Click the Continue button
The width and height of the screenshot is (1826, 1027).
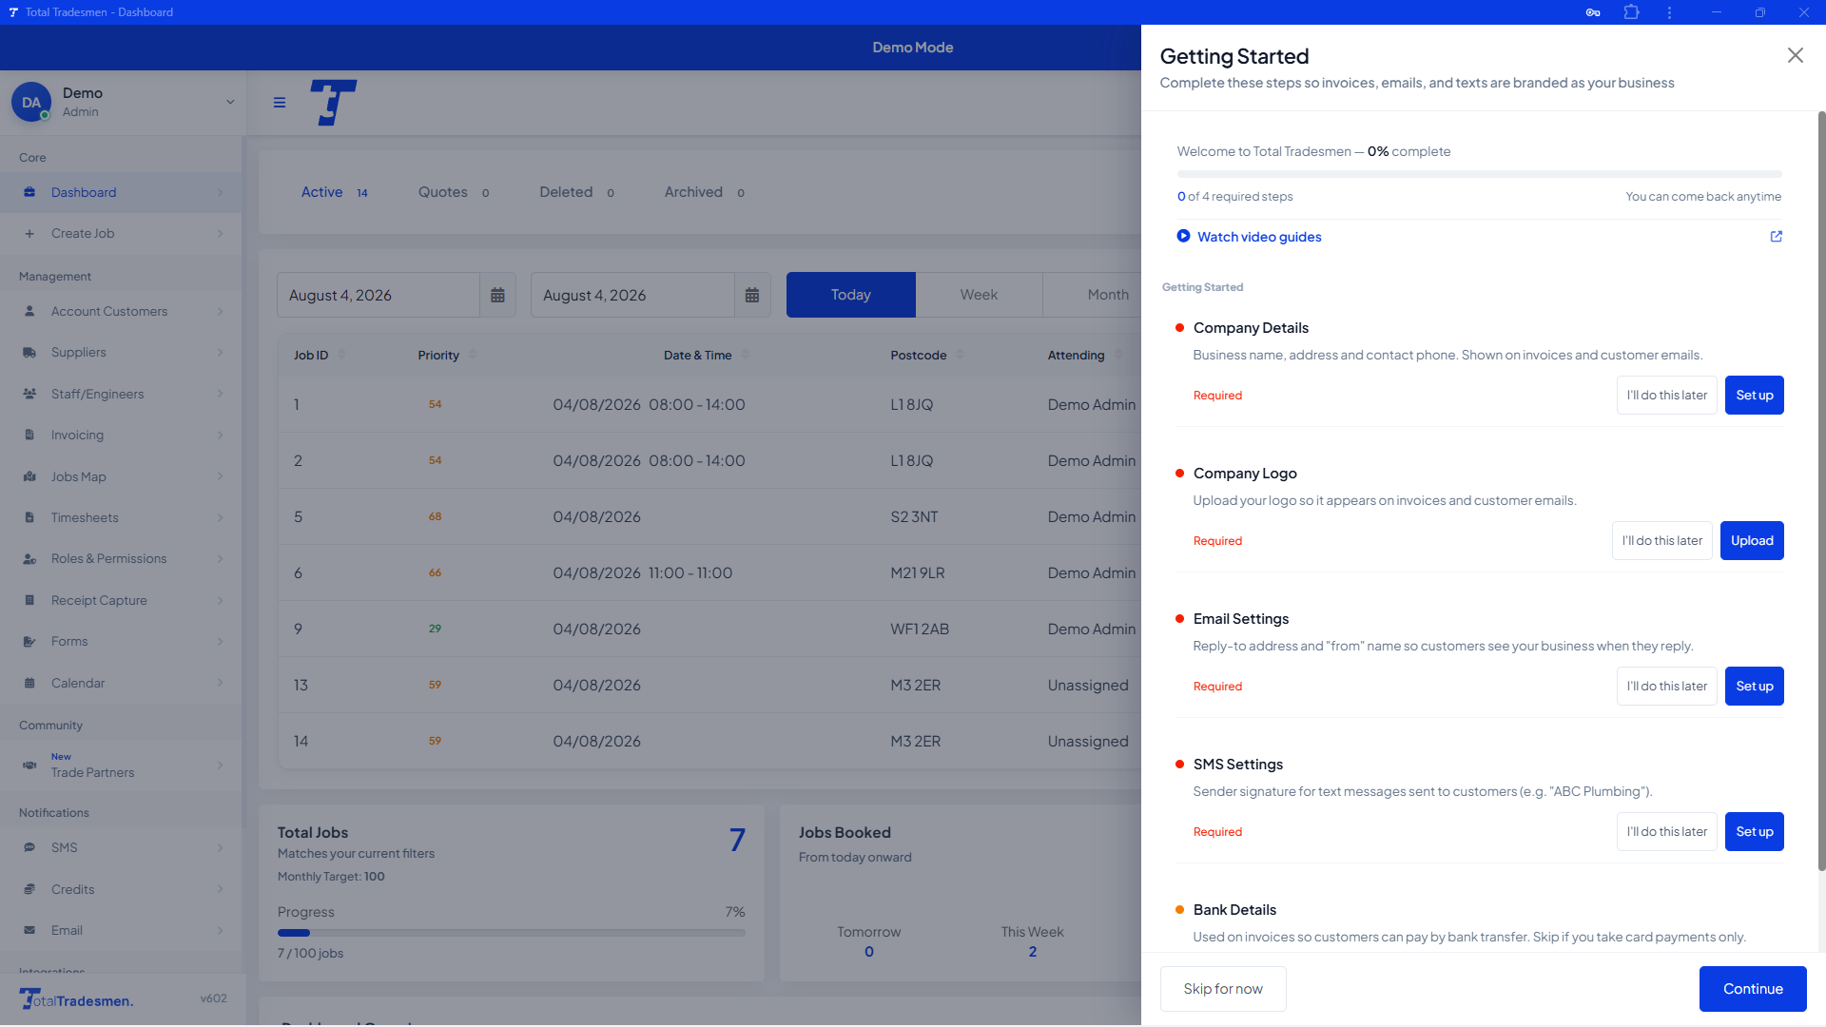pyautogui.click(x=1753, y=989)
